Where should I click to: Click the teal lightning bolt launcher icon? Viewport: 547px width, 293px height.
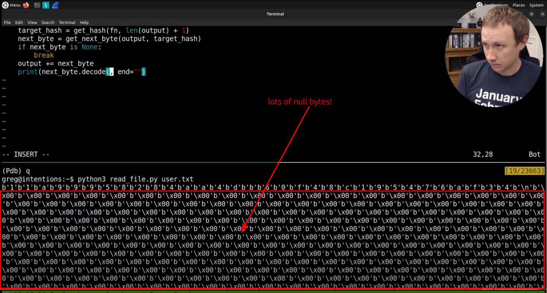46,5
